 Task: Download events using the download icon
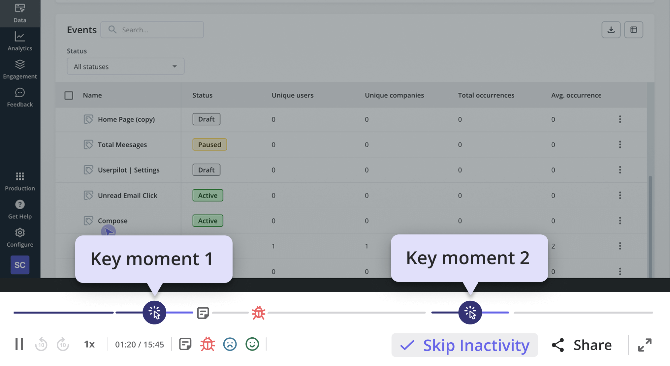pos(611,30)
